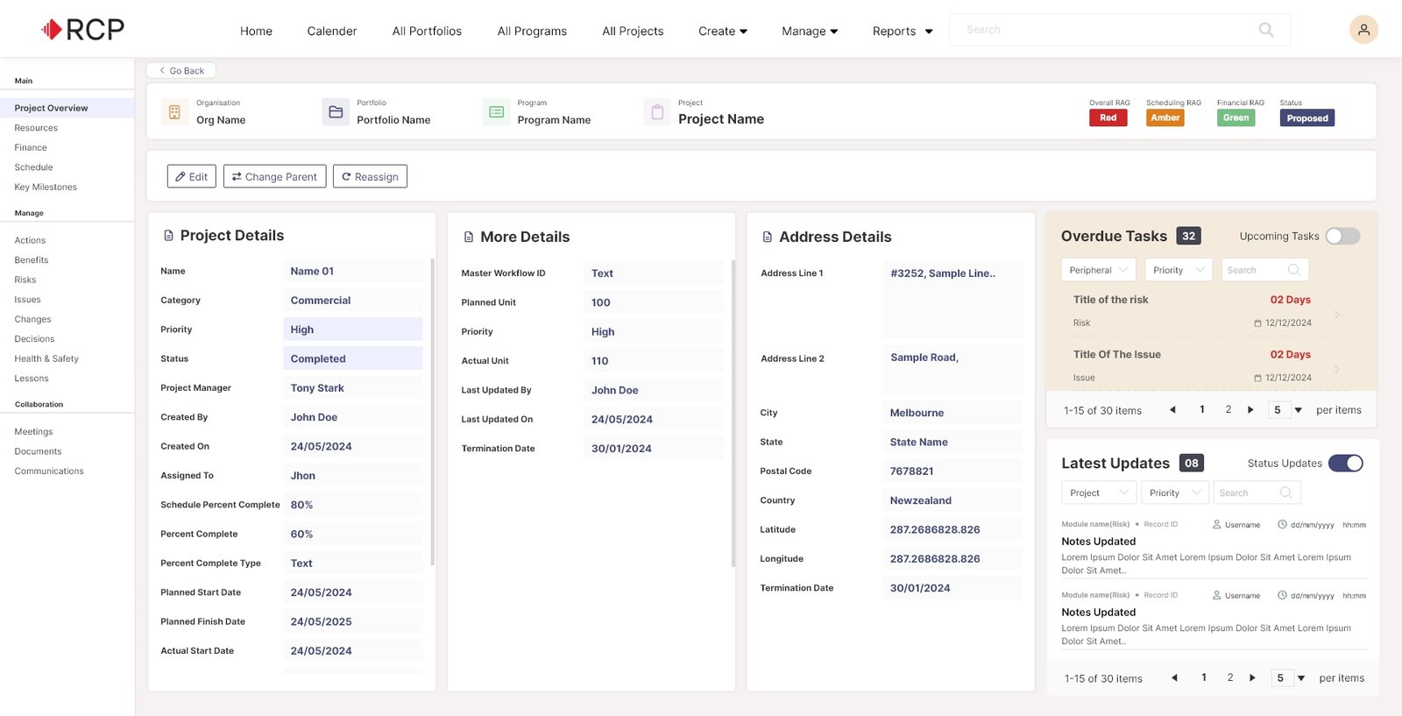The width and height of the screenshot is (1402, 716).
Task: Open the Priority filter in Latest Updates
Action: 1175,493
